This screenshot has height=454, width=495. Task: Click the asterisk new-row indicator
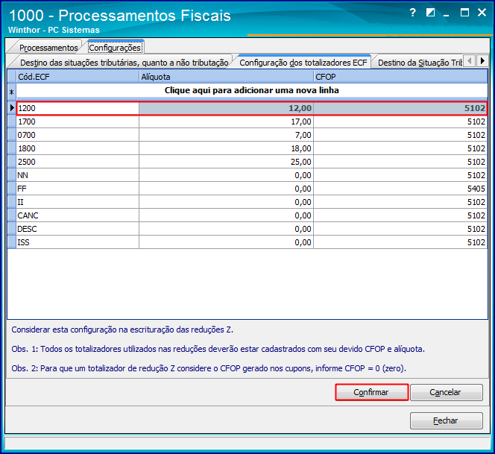click(12, 92)
